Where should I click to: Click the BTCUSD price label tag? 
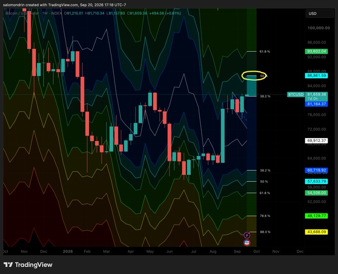coord(296,95)
